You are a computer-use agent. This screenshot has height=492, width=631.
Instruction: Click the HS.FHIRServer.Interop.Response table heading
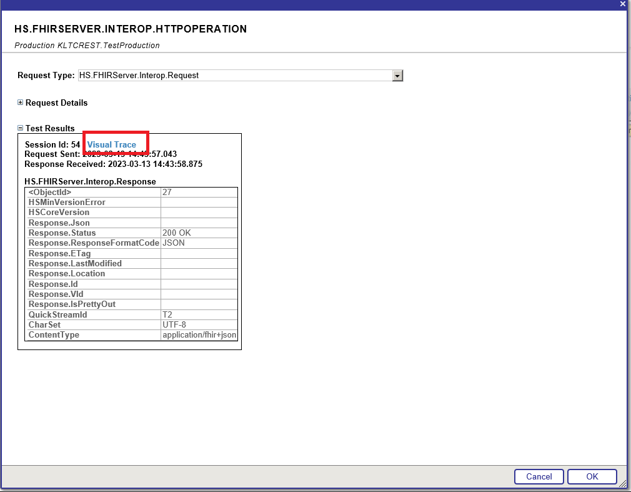90,181
